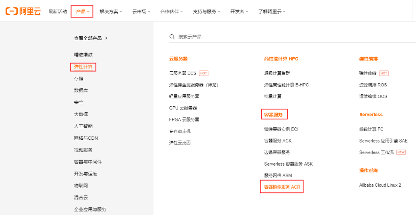Open GPU 云服务器 product
The image size is (416, 215).
click(183, 108)
